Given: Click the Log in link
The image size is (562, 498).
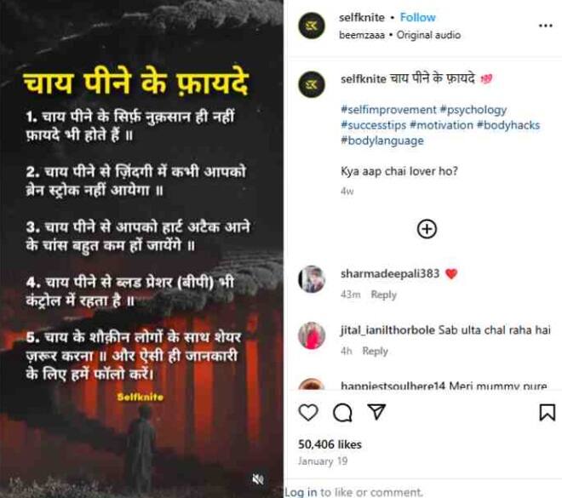Looking at the screenshot, I should tap(301, 492).
